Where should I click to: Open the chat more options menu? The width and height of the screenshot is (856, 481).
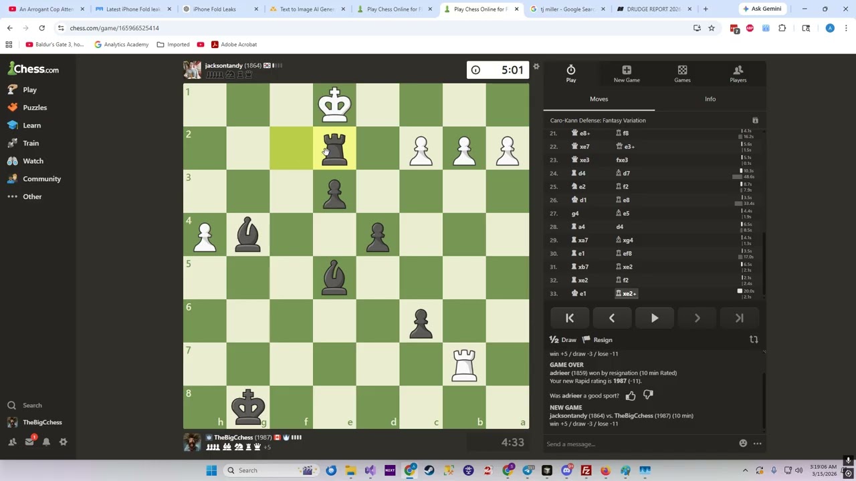pyautogui.click(x=758, y=444)
